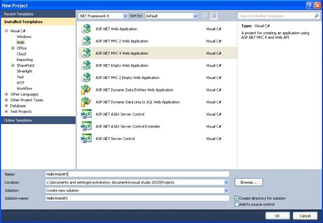Select the Installed Templates section
Image resolution: width=323 pixels, height=223 pixels.
coord(38,22)
